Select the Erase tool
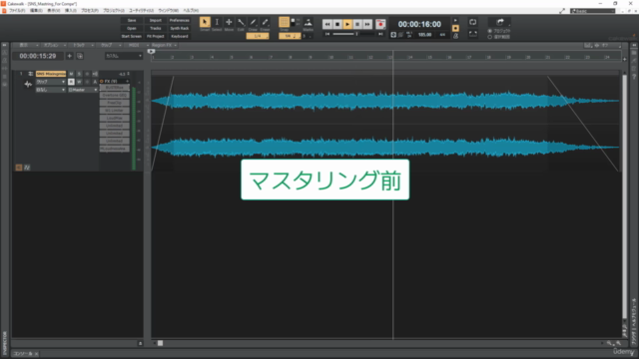The image size is (639, 359). tap(265, 22)
